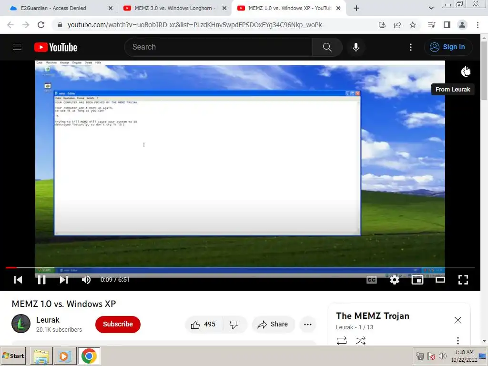
Task: Open Windows Explorer from taskbar
Action: [x=41, y=356]
